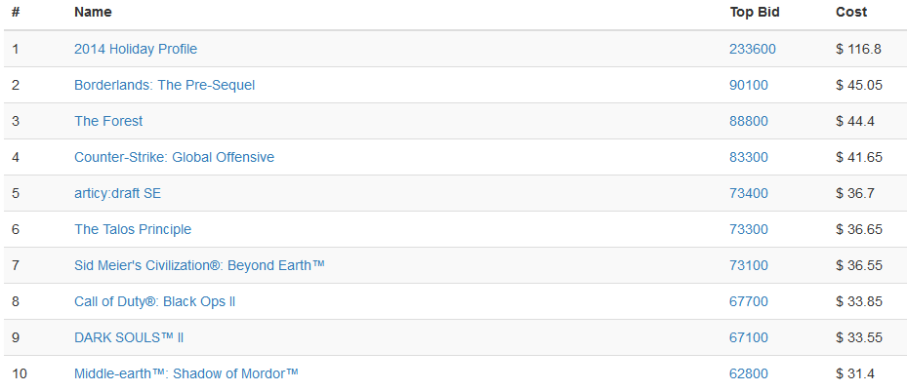Viewport: 907px width, 391px height.
Task: Click top bid 73400
Action: point(749,193)
